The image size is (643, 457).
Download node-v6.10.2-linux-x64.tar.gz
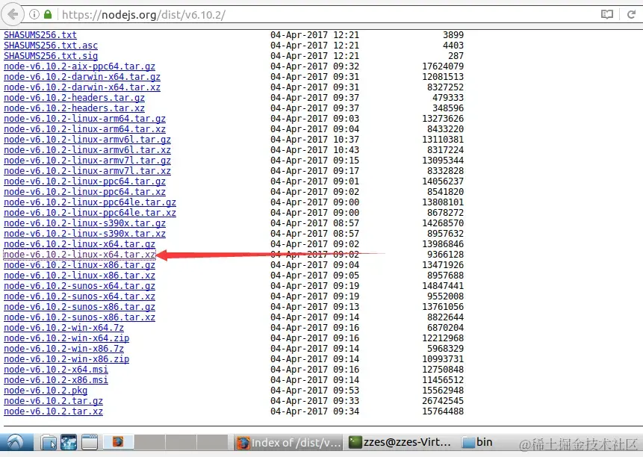click(80, 244)
